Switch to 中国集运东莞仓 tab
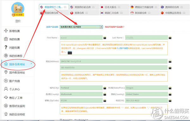Screen dimensions: 190x121 pos(175,13)
